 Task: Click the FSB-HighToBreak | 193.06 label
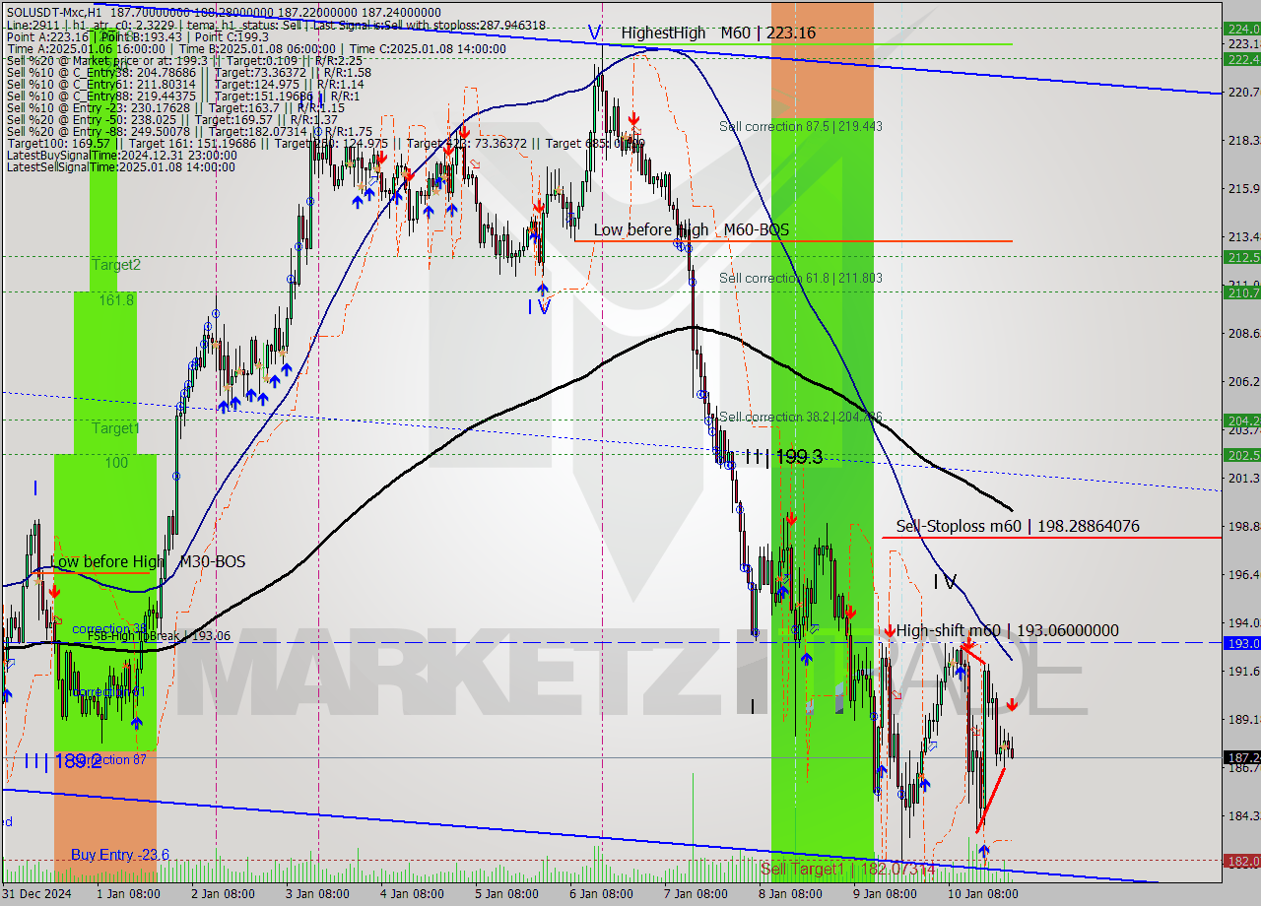[x=159, y=636]
